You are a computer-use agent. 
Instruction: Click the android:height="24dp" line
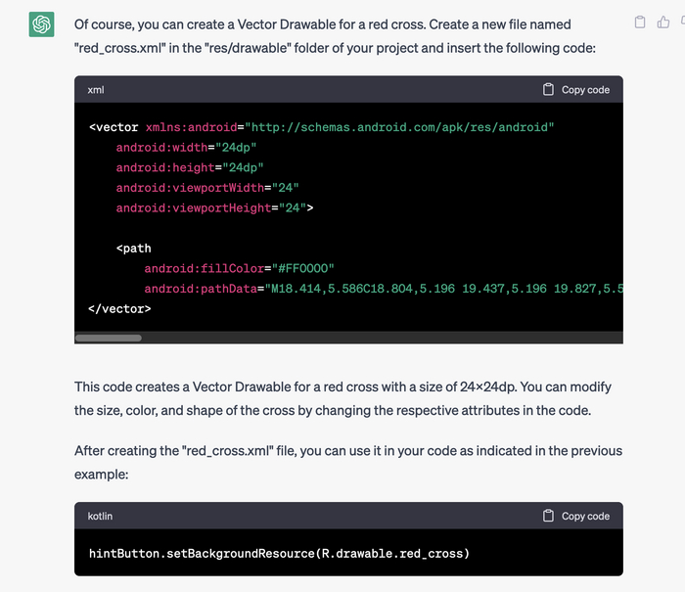[x=190, y=167]
